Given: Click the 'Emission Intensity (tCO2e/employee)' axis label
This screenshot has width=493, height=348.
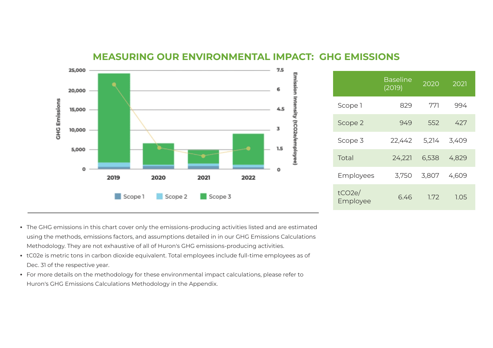Looking at the screenshot, I should tap(295, 119).
